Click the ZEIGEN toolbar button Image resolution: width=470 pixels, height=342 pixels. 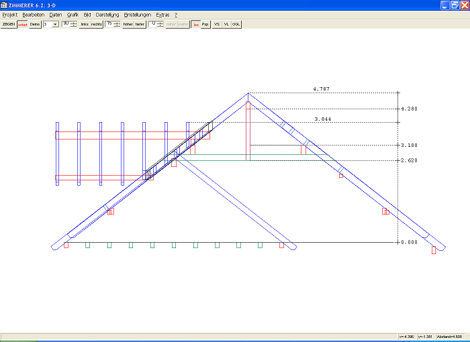(9, 23)
